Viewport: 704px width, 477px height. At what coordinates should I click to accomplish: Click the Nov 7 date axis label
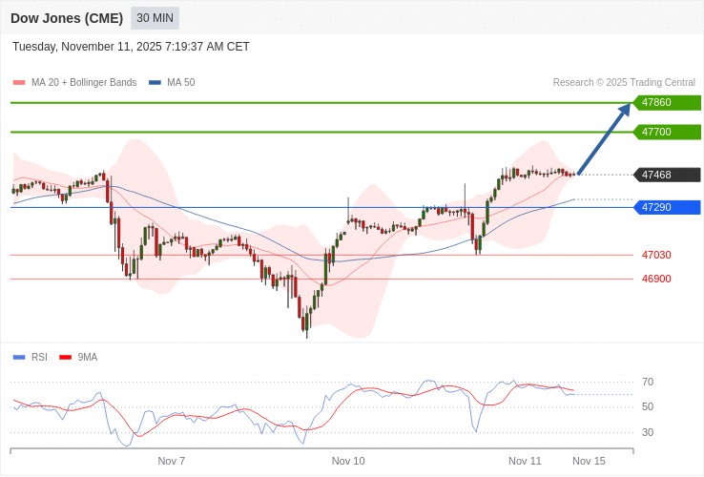pyautogui.click(x=172, y=461)
